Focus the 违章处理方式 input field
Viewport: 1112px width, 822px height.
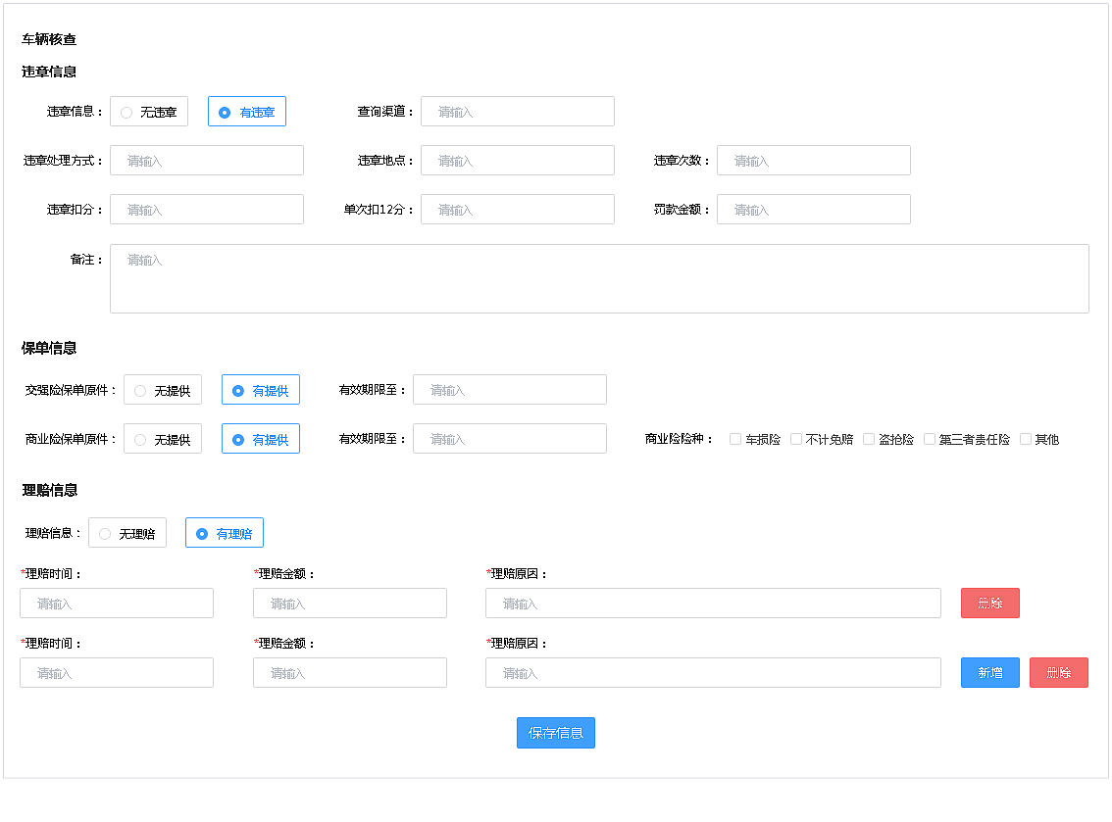(206, 160)
